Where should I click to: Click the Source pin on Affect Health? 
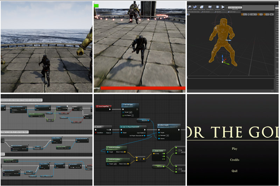[159, 138]
